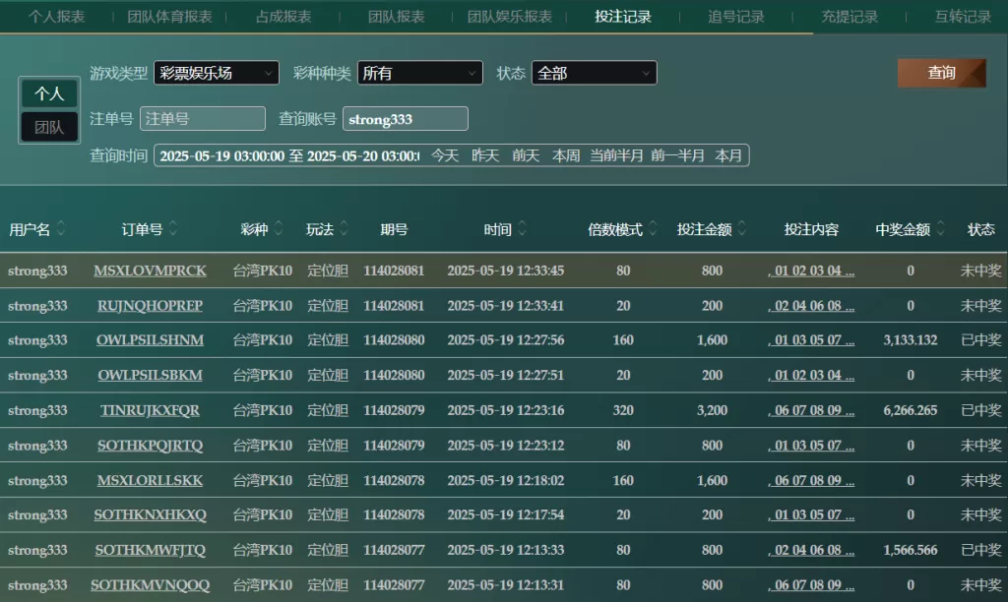Open the 彩种种类 dropdown 所有

(419, 73)
